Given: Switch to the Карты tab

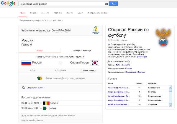Looking at the screenshot, I should pyautogui.click(x=70, y=13).
